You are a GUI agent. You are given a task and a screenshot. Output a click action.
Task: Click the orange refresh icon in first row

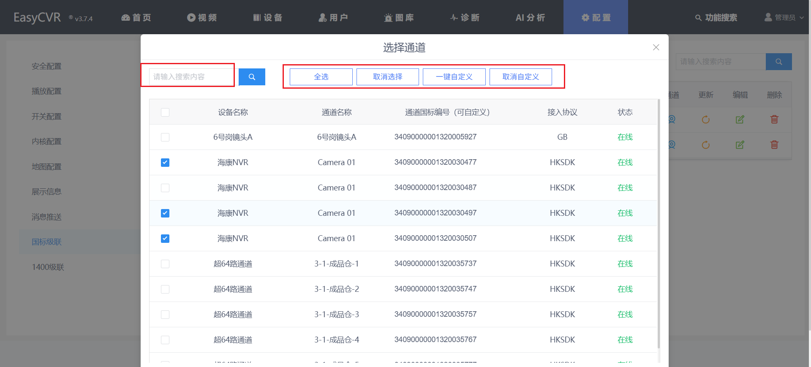705,120
